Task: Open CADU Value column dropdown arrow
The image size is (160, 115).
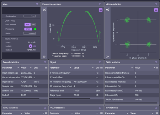Action: click(x=154, y=68)
